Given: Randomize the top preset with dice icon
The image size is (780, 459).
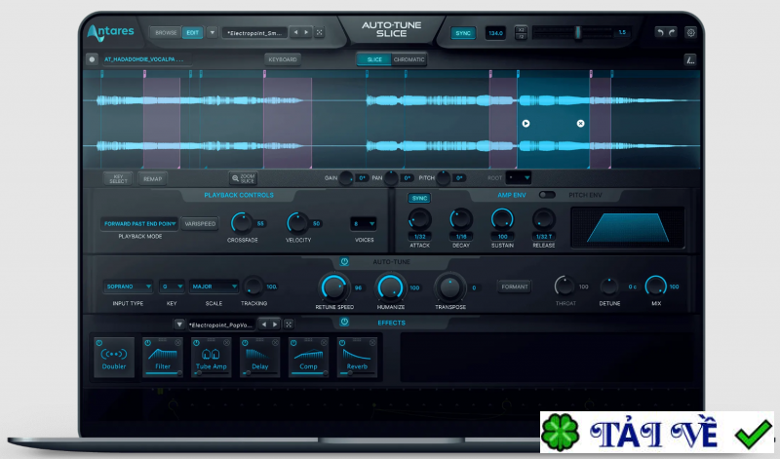Looking at the screenshot, I should click(320, 33).
